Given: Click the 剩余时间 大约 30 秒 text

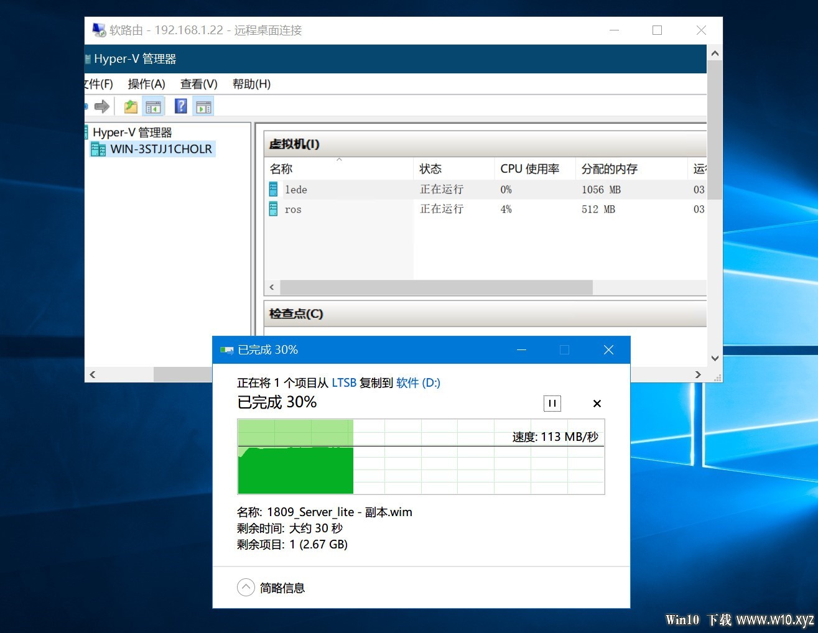Looking at the screenshot, I should 290,529.
